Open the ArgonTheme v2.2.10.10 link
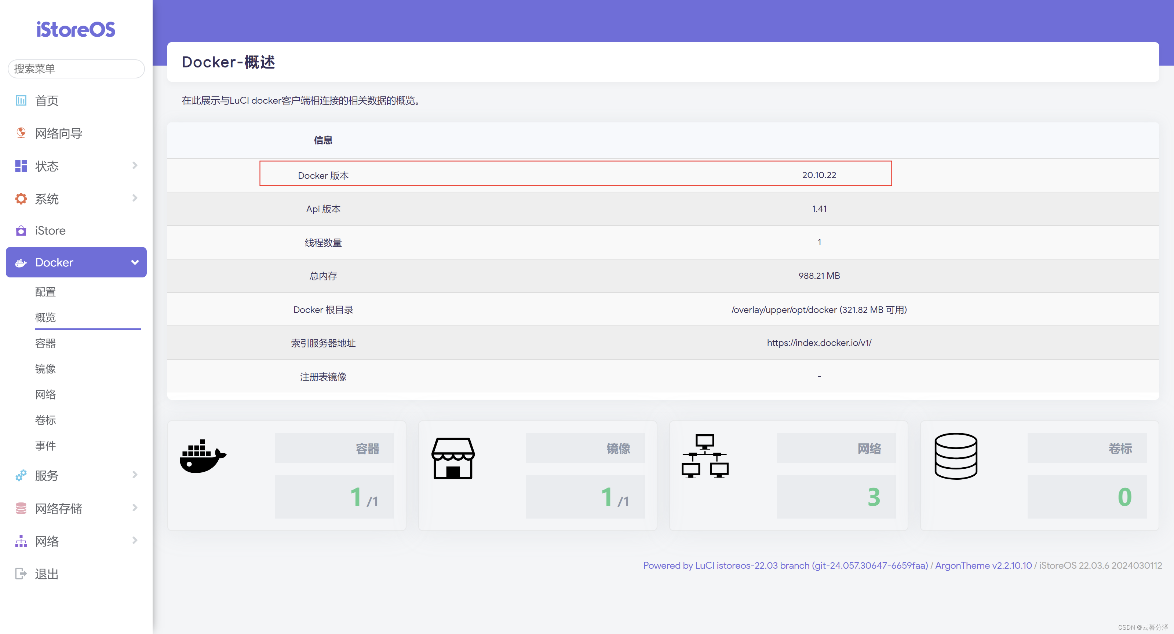 coord(983,565)
